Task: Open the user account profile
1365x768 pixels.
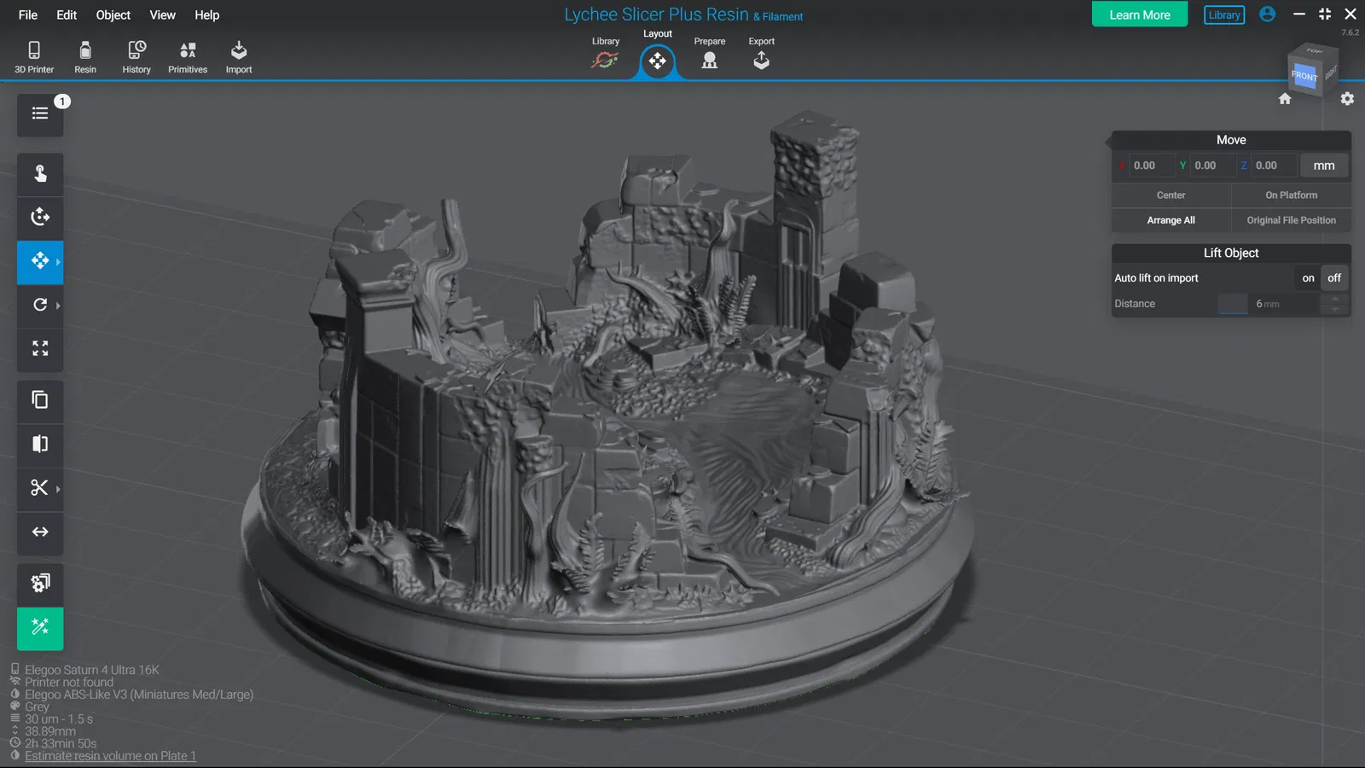Action: pyautogui.click(x=1268, y=15)
